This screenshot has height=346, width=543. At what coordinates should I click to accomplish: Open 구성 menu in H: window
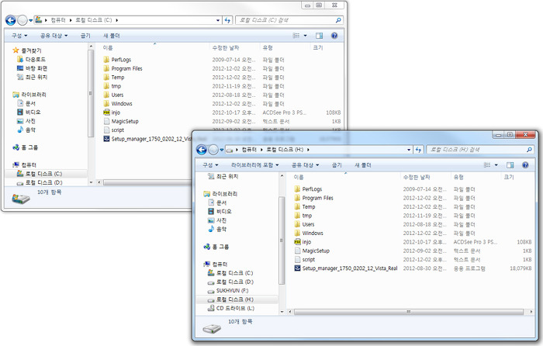coord(210,165)
